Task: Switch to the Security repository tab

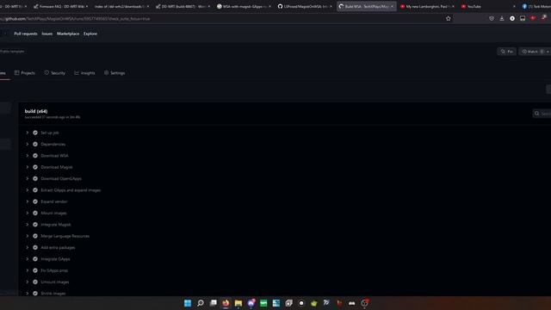Action: pyautogui.click(x=55, y=73)
